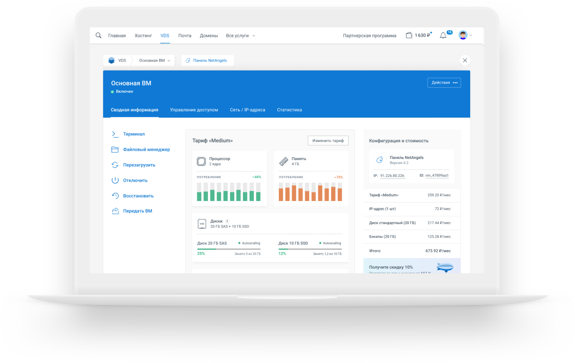Click the Итого 673.92 ₽/мес total

pyautogui.click(x=412, y=251)
